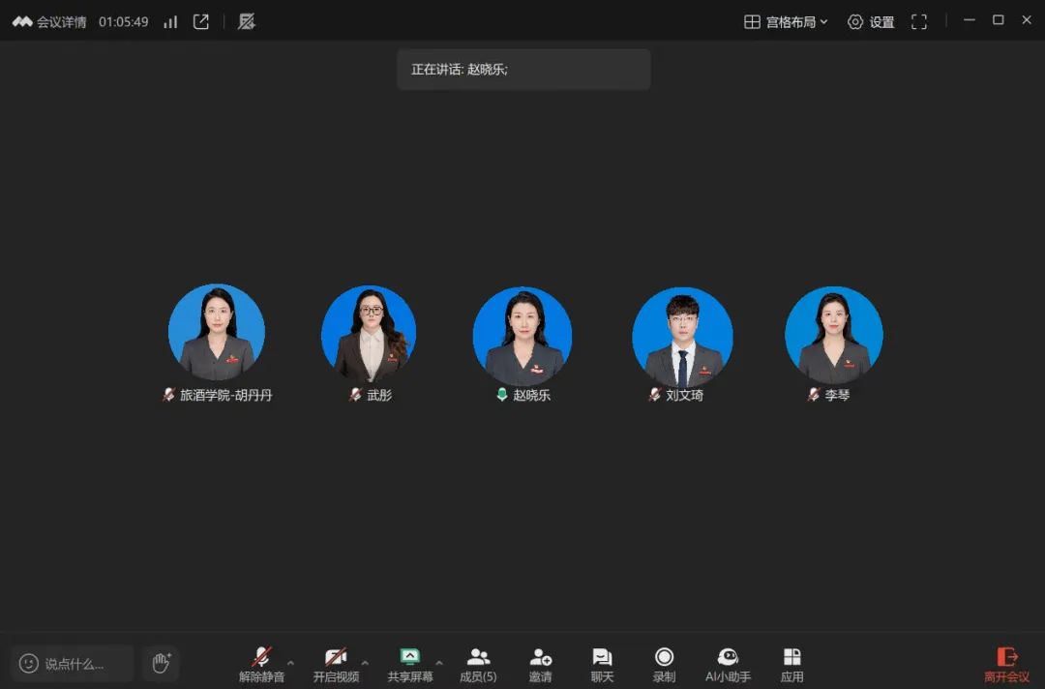Image resolution: width=1045 pixels, height=689 pixels.
Task: Open the 应用 apps panel
Action: [791, 664]
